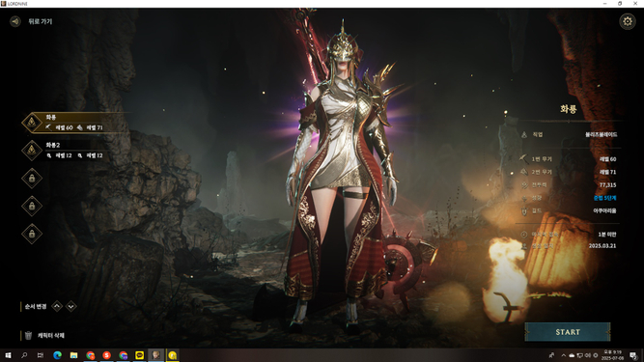Click the 캐릭터 삭제 text button
This screenshot has height=362, width=644.
click(51, 335)
